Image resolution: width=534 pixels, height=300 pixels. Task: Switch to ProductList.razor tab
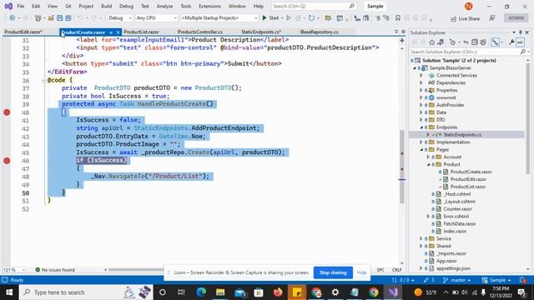[141, 32]
